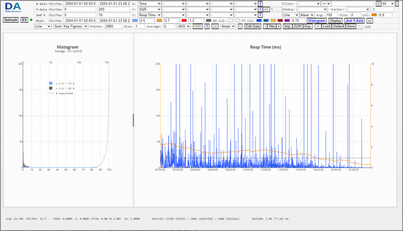Click the RS button

(24, 20)
